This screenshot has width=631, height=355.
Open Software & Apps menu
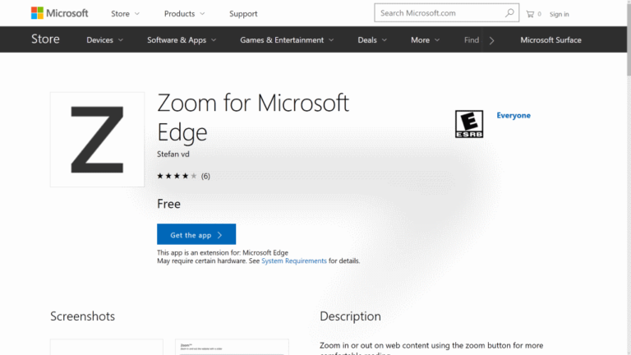pyautogui.click(x=182, y=39)
